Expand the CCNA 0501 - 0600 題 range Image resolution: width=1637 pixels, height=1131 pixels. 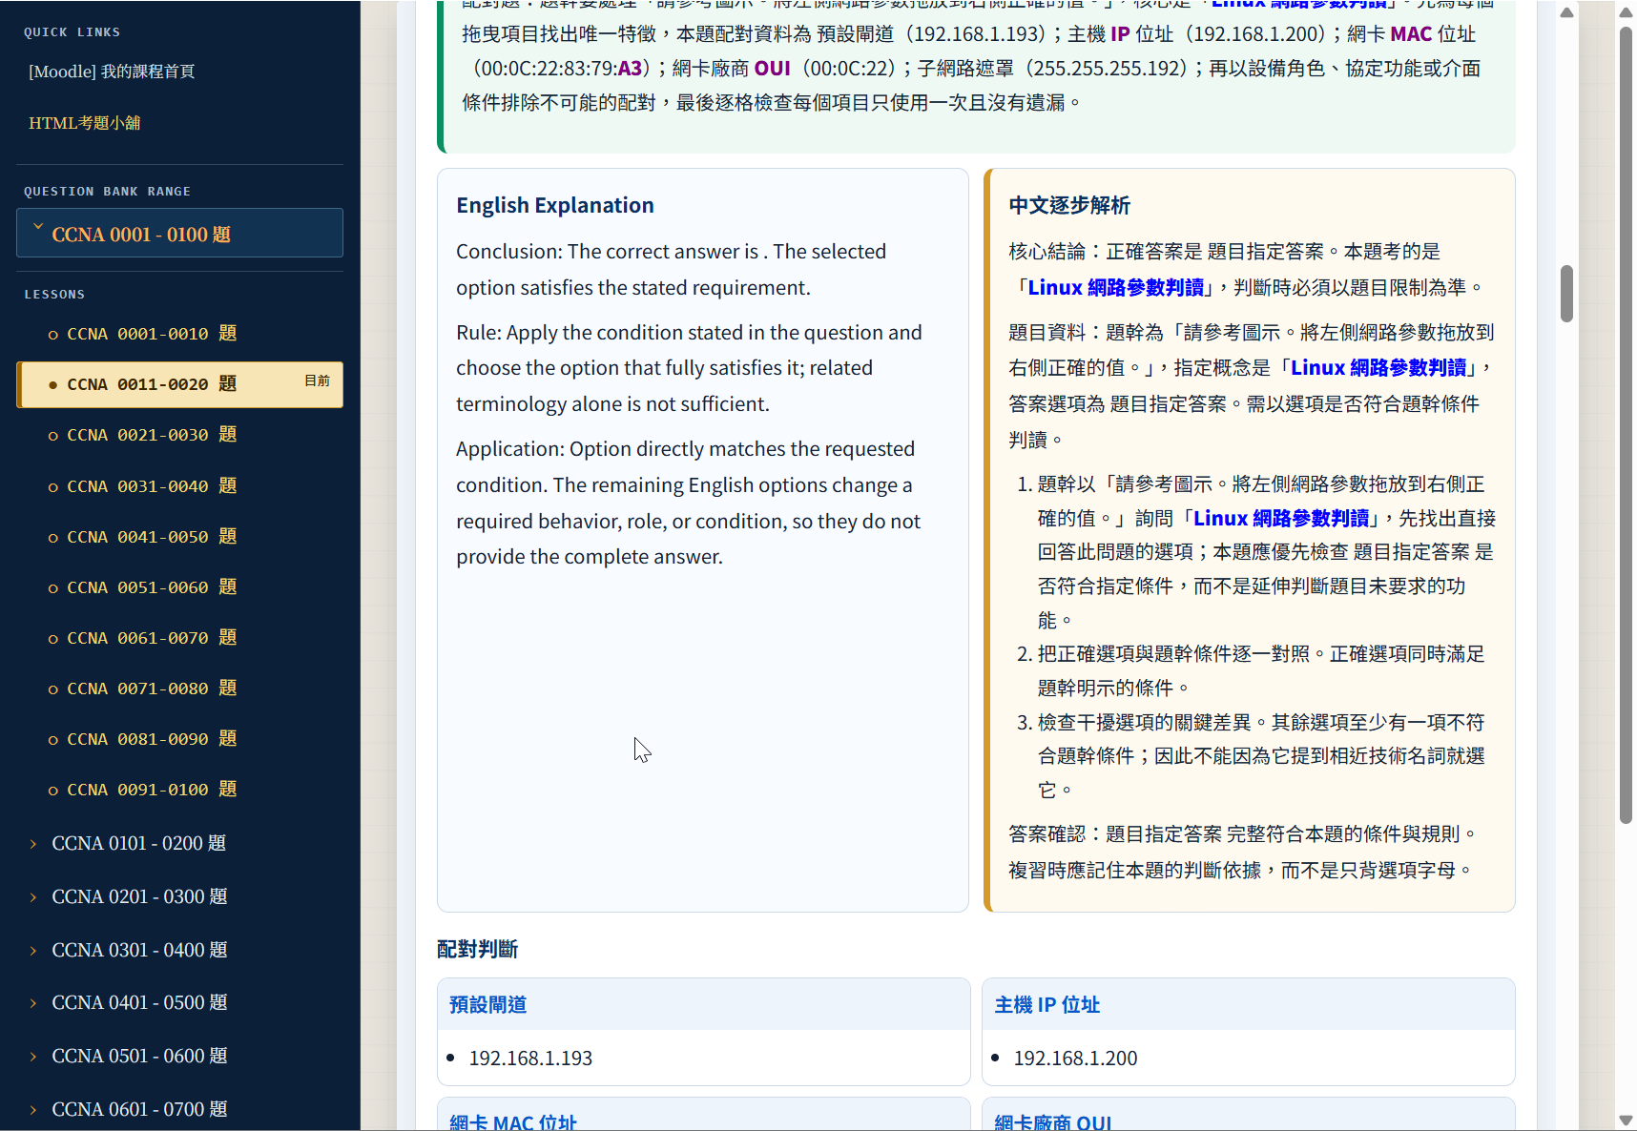point(139,1056)
